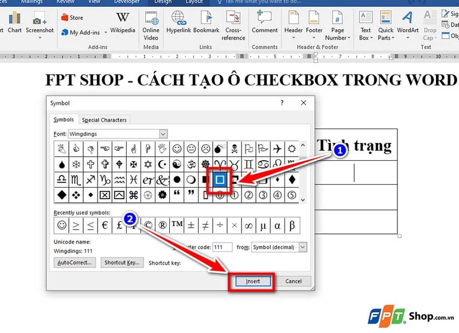Click the Insert button in Symbol dialog
The height and width of the screenshot is (333, 459).
(x=252, y=281)
